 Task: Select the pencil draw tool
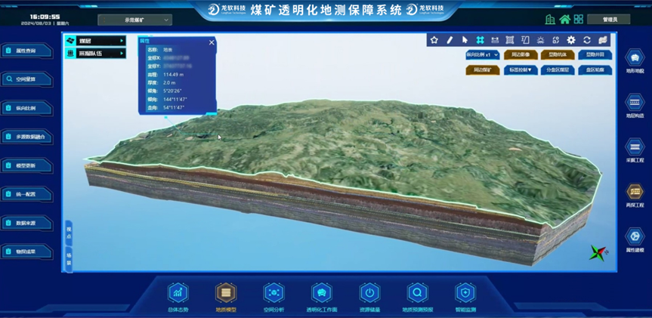(x=450, y=40)
